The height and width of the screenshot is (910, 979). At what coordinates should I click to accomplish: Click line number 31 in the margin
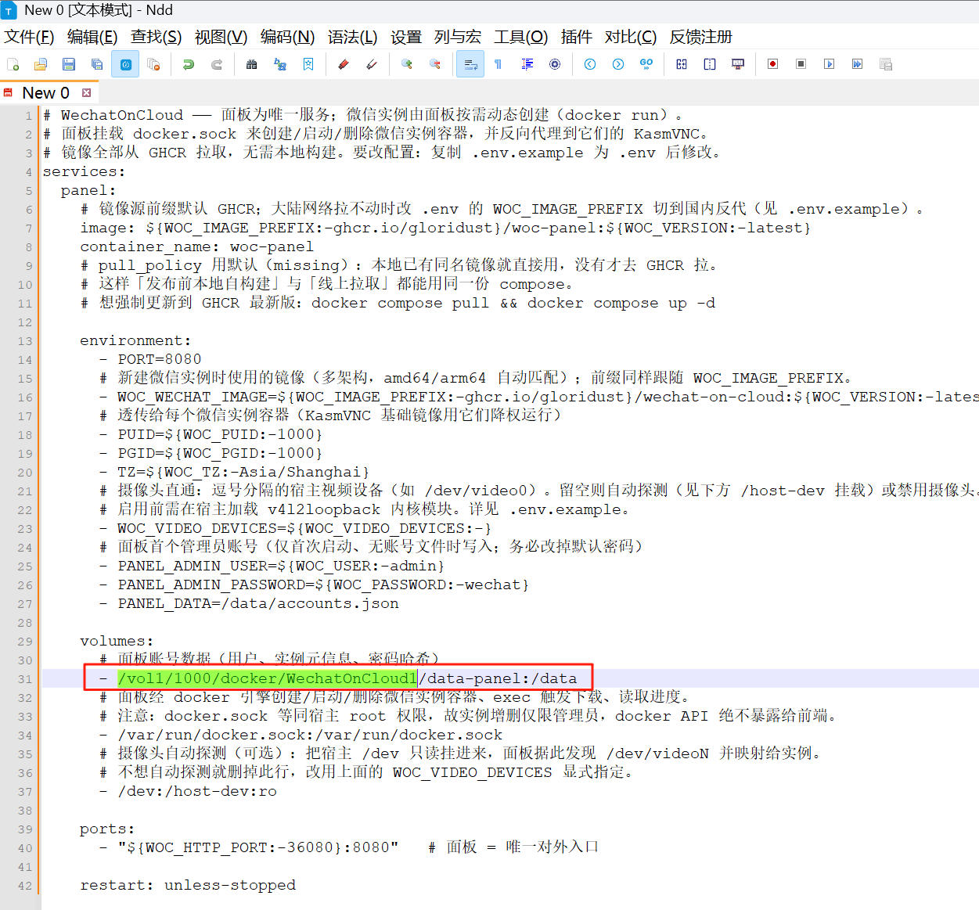click(25, 678)
